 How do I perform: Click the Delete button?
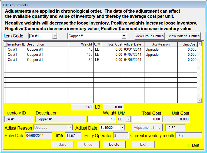pos(114,144)
